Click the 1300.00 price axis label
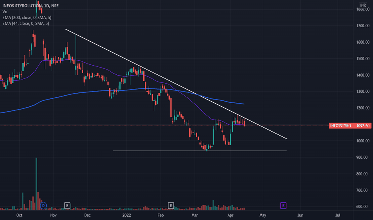The image size is (373, 220). click(363, 91)
